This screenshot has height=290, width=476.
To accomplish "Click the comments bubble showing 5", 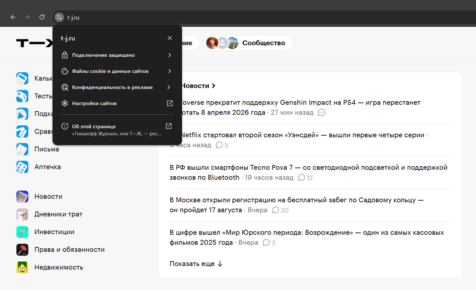I will point(222,145).
